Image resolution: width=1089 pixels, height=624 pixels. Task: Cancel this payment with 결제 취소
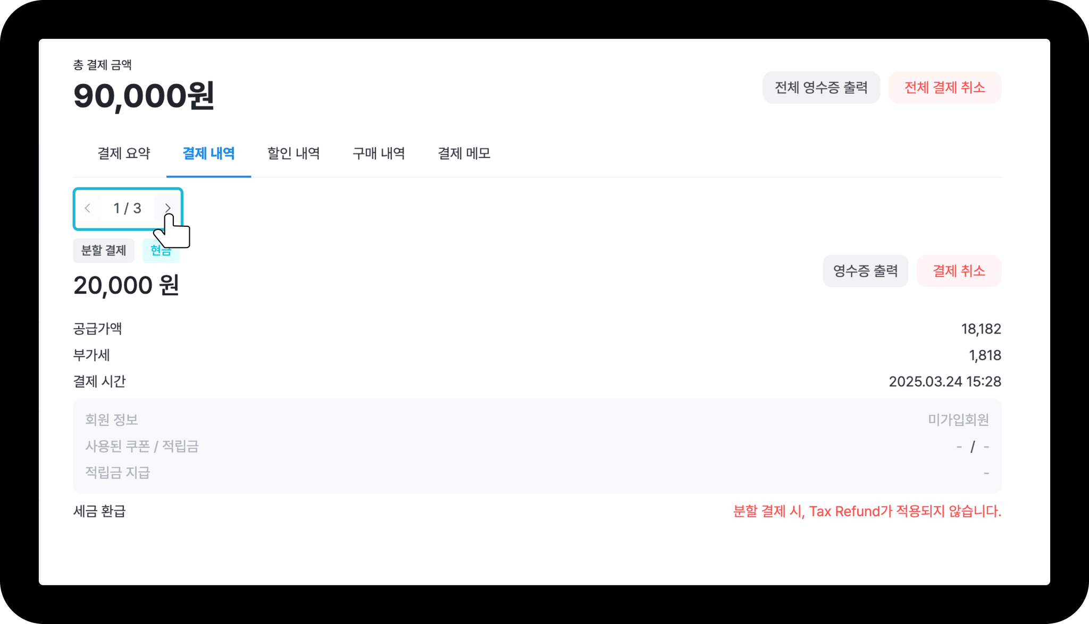(x=959, y=271)
